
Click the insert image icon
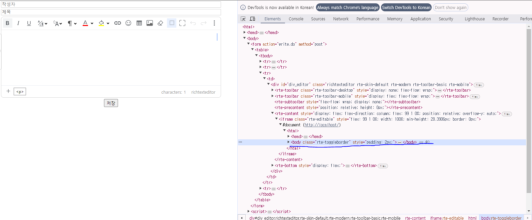pyautogui.click(x=150, y=23)
